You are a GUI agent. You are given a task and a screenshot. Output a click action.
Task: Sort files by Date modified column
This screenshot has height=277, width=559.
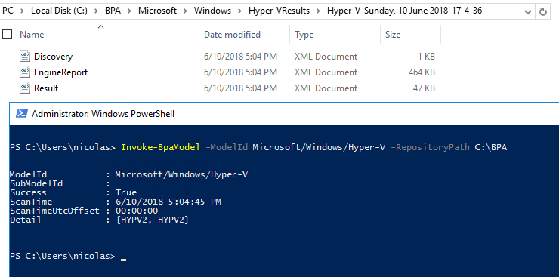[x=232, y=35]
